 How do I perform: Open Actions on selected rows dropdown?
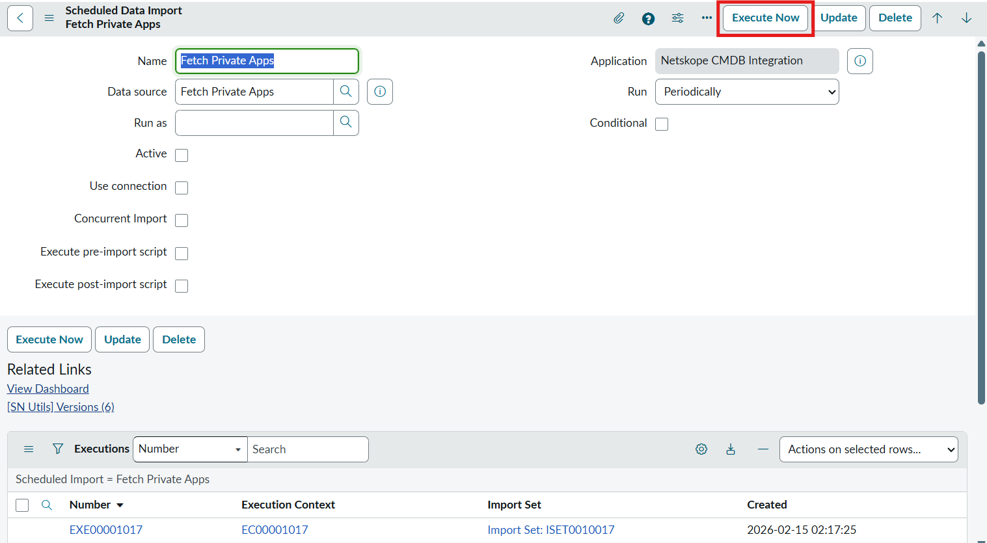(869, 449)
